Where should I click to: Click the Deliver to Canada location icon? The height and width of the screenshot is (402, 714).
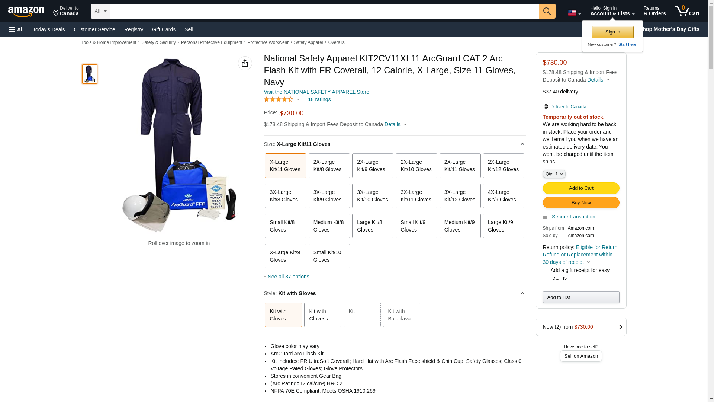coord(546,107)
